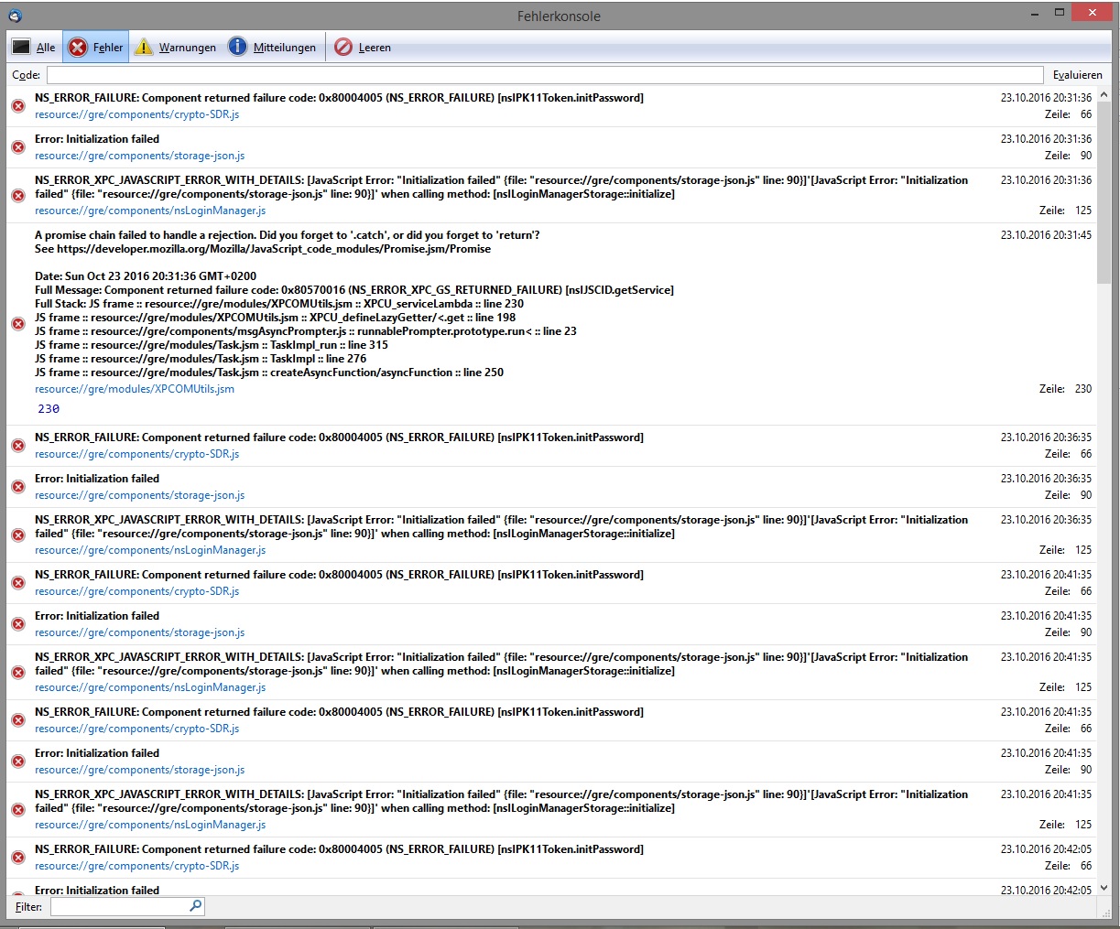Image resolution: width=1120 pixels, height=929 pixels.
Task: Open crypto-SDR.js link at 20:42:05
Action: (x=137, y=866)
